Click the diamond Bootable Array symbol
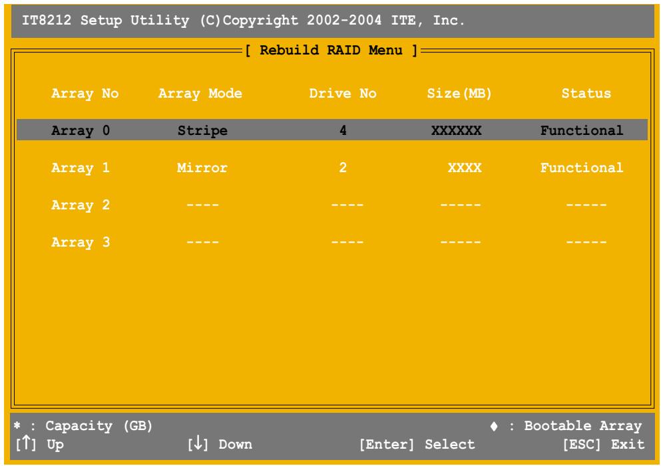This screenshot has height=466, width=661. pyautogui.click(x=494, y=426)
